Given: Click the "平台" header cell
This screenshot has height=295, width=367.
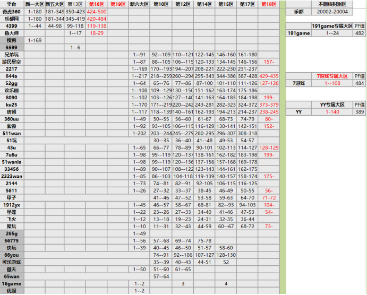Looking at the screenshot, I should (12, 4).
